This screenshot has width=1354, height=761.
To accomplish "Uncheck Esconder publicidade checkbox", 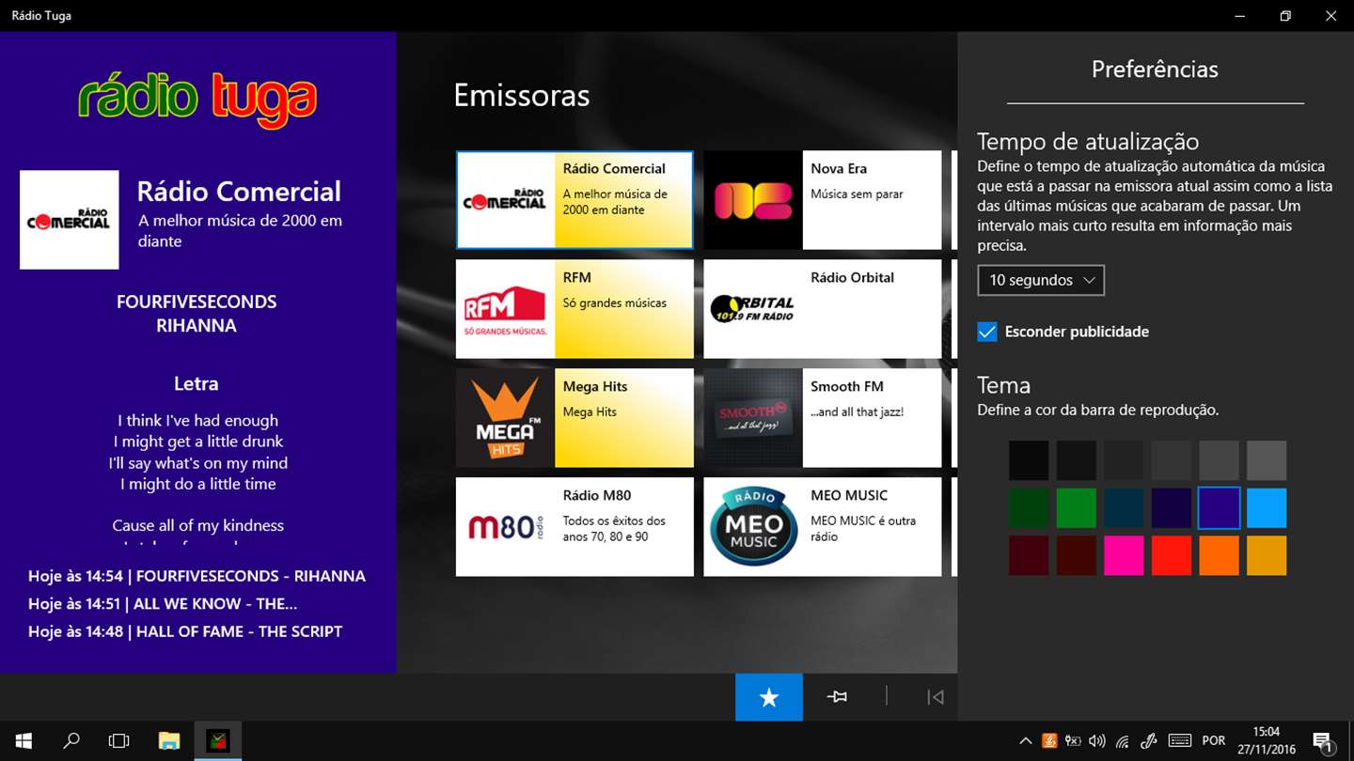I will pyautogui.click(x=987, y=332).
